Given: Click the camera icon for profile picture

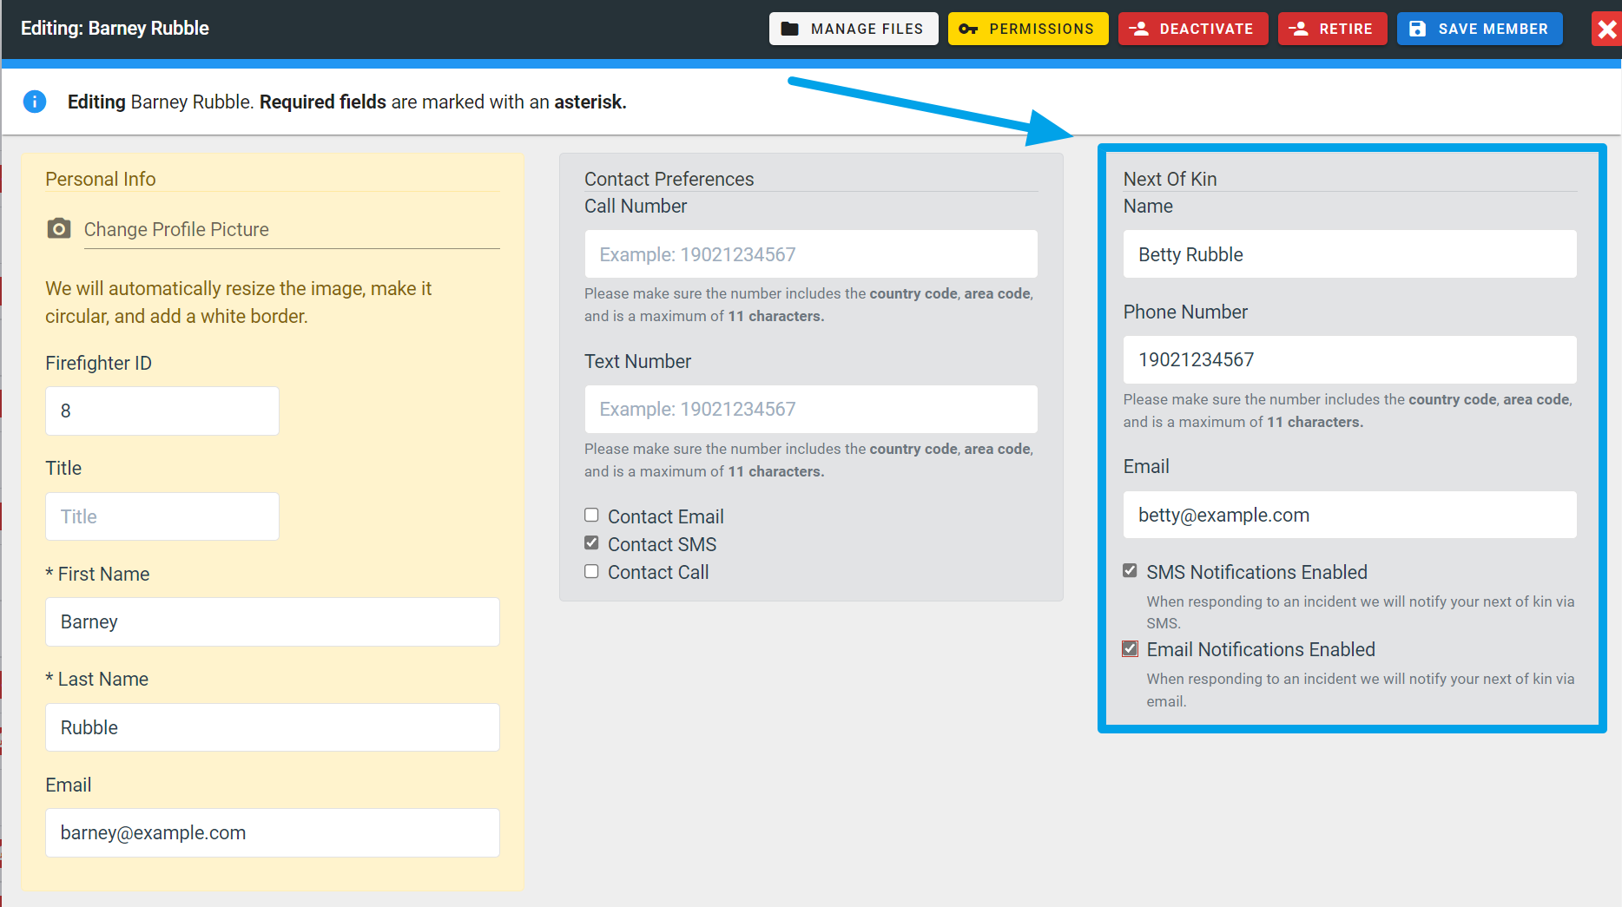Looking at the screenshot, I should (58, 229).
